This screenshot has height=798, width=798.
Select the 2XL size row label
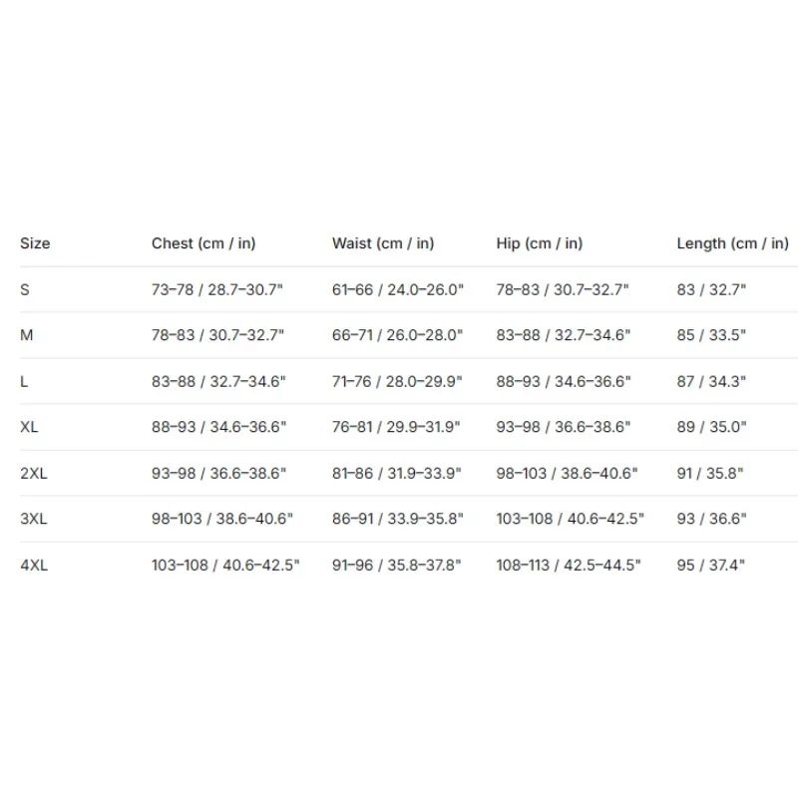coord(34,473)
